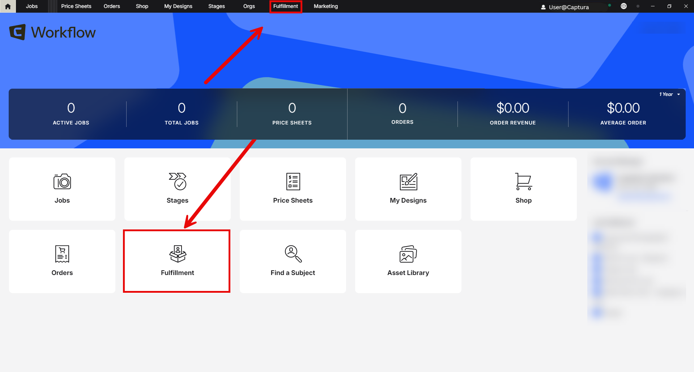Open Price Sheets in top navigation
694x372 pixels.
[x=76, y=6]
